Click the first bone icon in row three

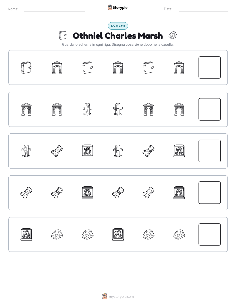click(x=57, y=151)
